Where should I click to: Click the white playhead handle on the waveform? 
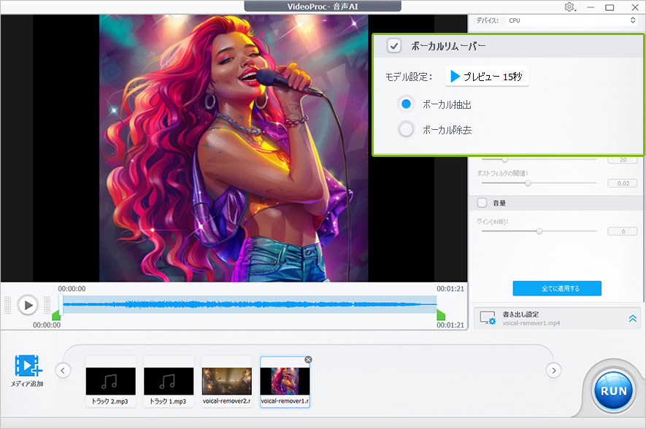[61, 305]
